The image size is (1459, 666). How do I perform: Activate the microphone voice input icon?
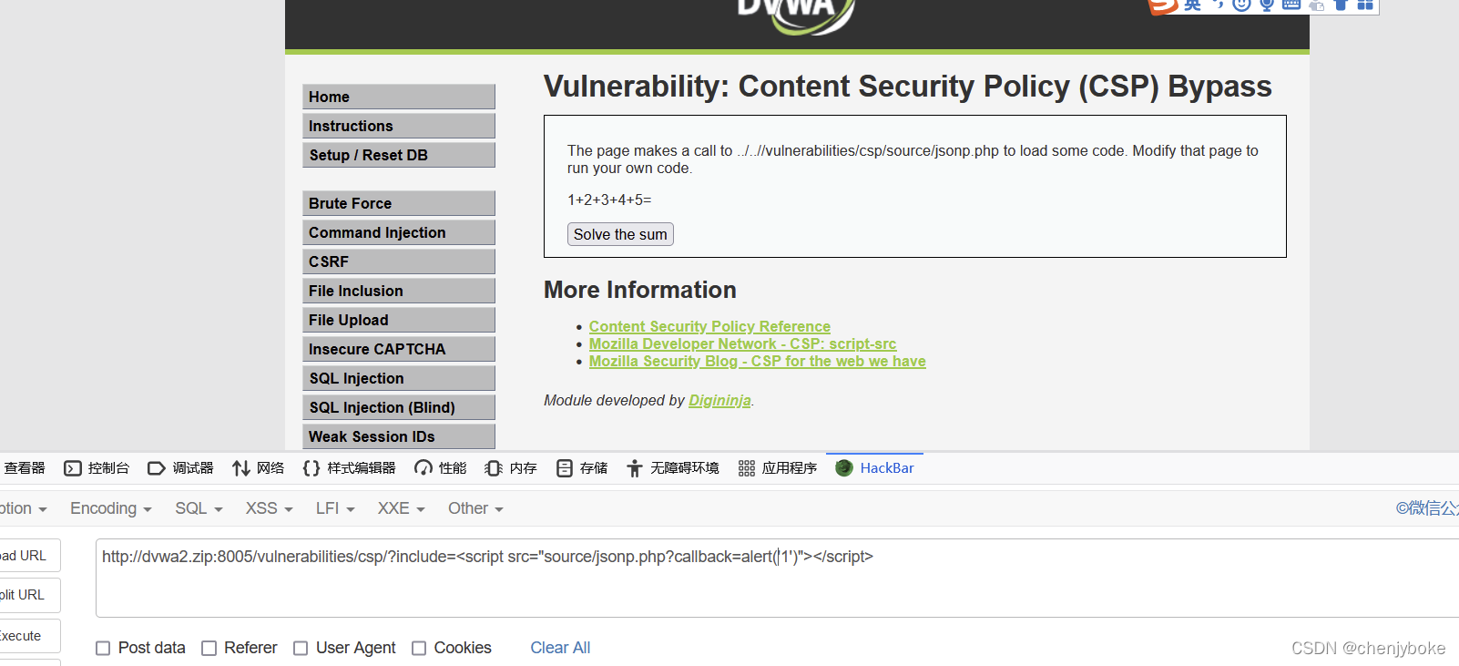pyautogui.click(x=1267, y=5)
